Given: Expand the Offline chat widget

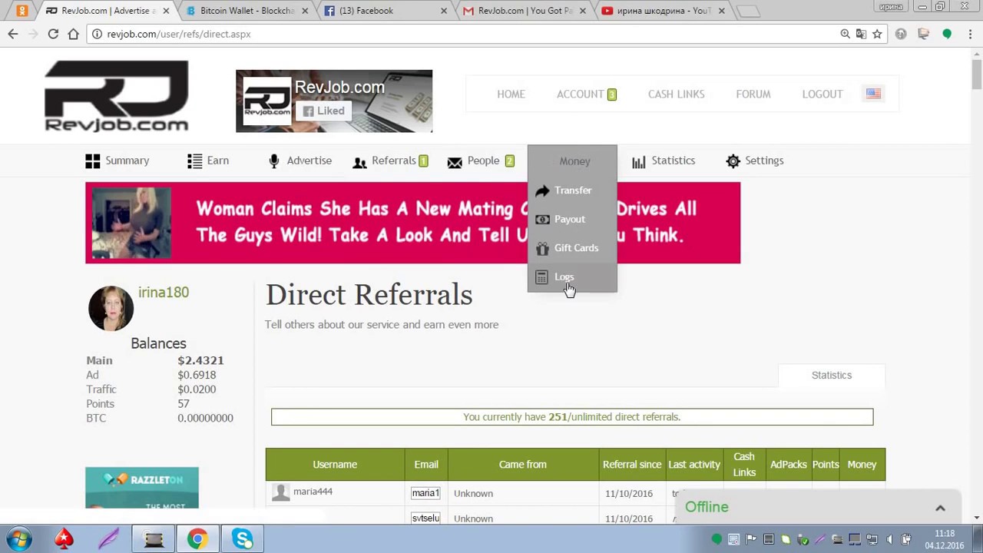Looking at the screenshot, I should pos(940,508).
